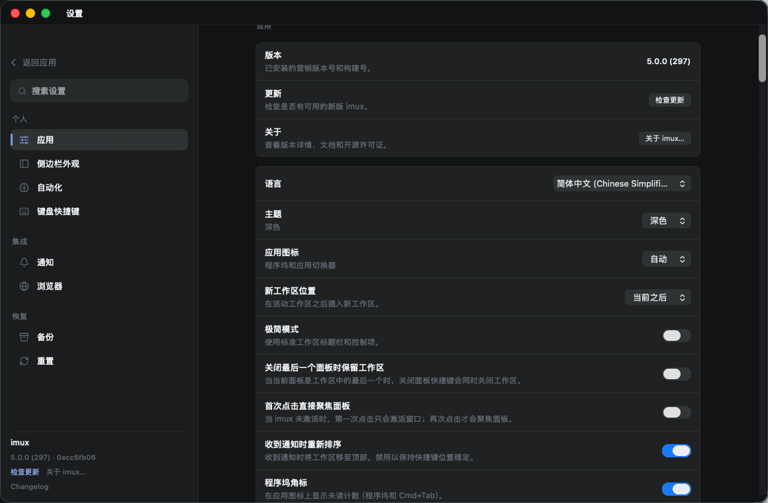Image resolution: width=768 pixels, height=503 pixels.
Task: Click the sliders icon next to 应用
Action: [24, 140]
